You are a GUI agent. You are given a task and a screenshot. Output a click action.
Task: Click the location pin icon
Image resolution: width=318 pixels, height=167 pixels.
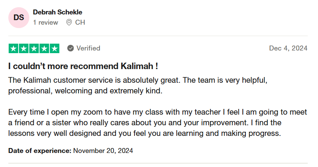(x=69, y=22)
